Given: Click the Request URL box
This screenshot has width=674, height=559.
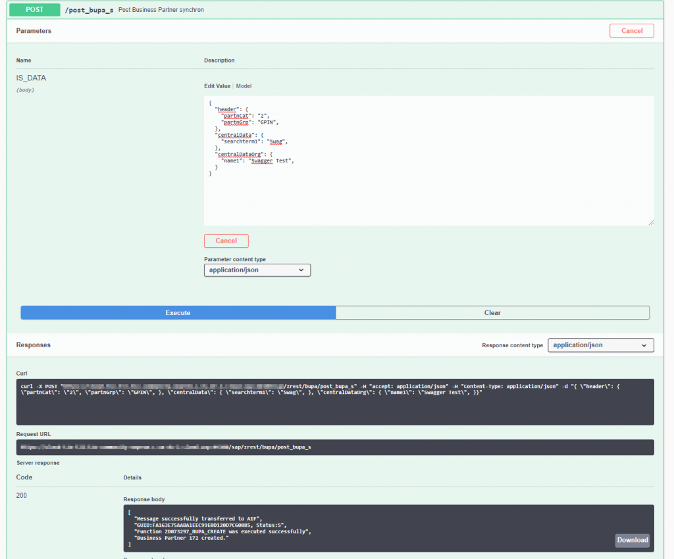Looking at the screenshot, I should click(335, 447).
